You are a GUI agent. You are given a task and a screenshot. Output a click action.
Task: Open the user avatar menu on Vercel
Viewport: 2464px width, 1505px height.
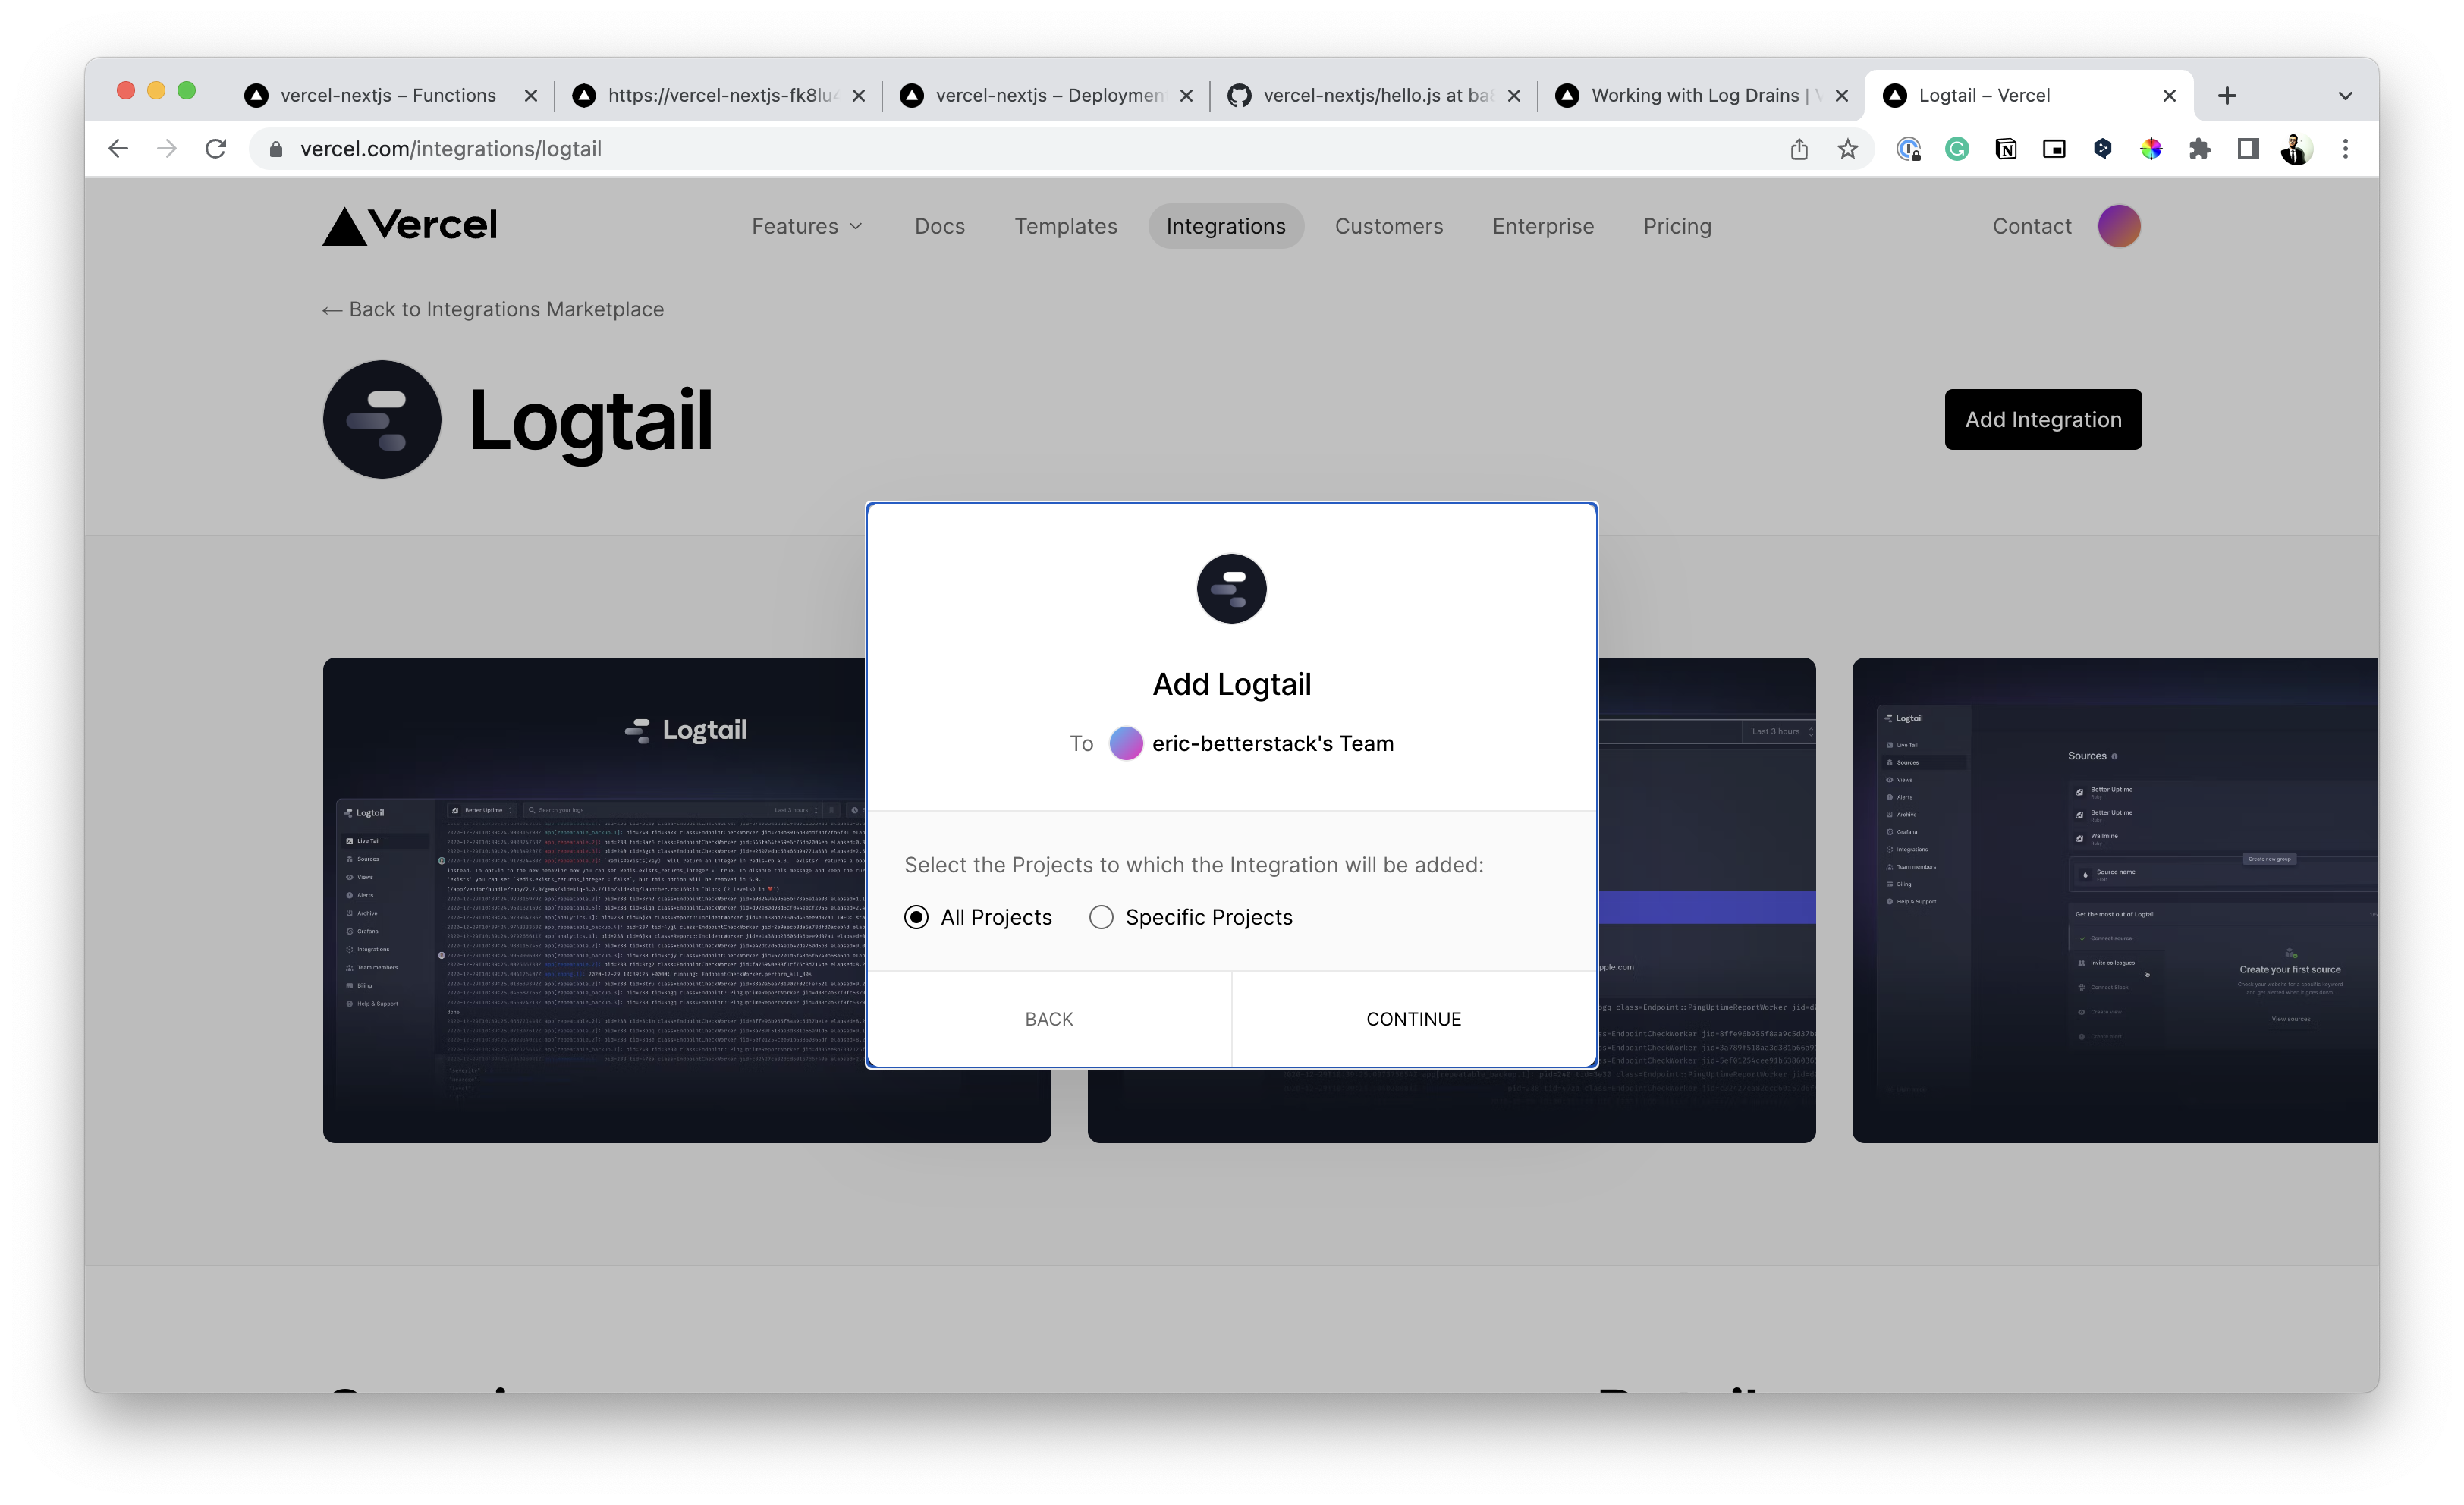point(2118,226)
